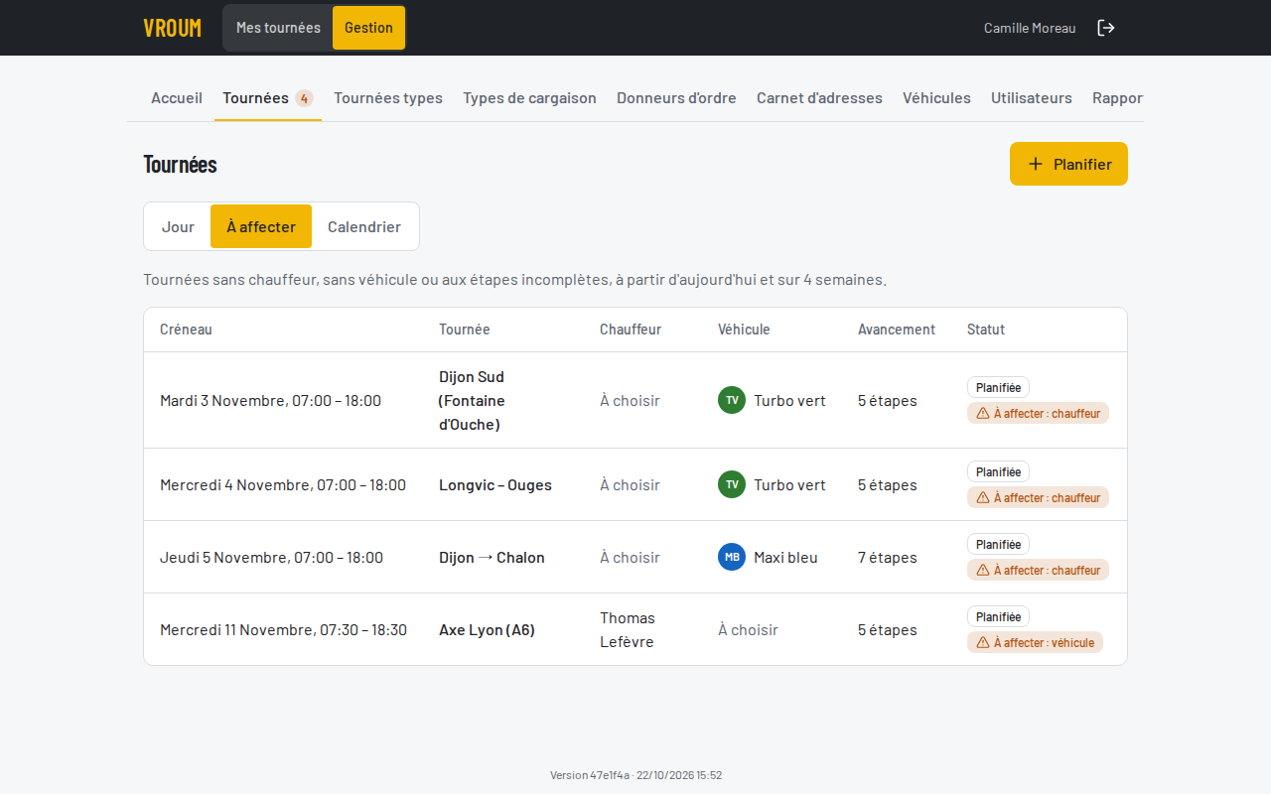Open Carnet d'adresses tab

819,97
